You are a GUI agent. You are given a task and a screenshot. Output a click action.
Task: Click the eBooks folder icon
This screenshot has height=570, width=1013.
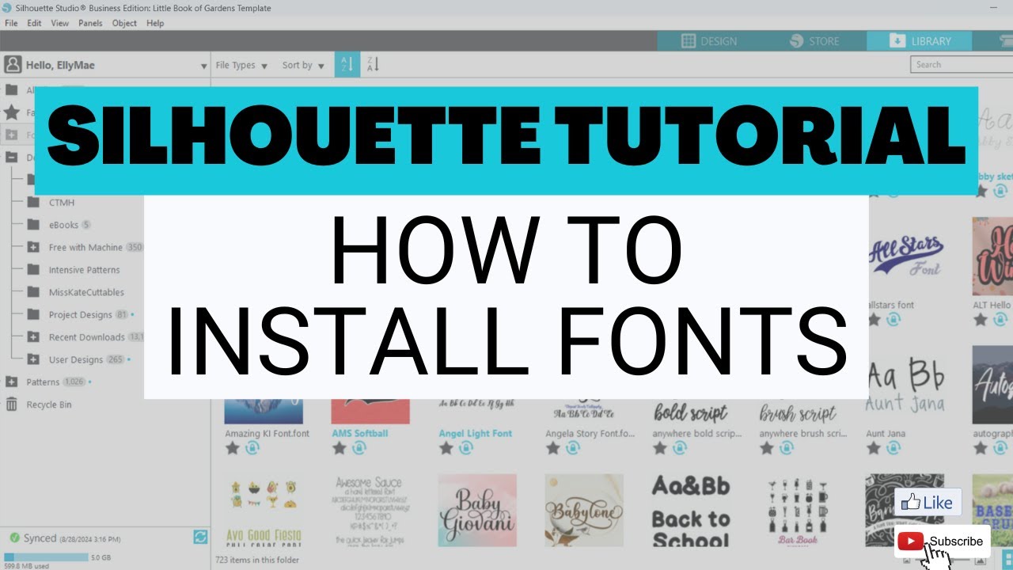[33, 225]
